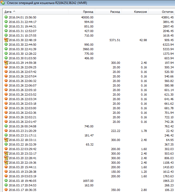Sort by the Комиссия column header
Screen dimensions: 175x192
[x=135, y=12]
